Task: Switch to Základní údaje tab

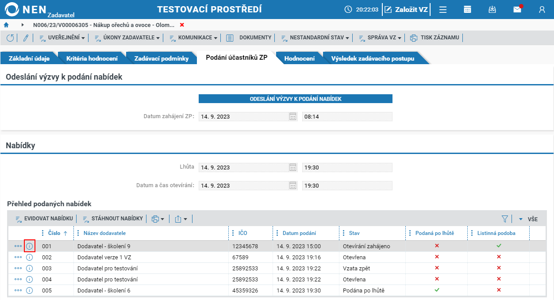Action: pyautogui.click(x=29, y=58)
